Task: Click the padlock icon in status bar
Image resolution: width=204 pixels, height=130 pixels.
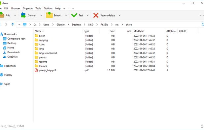Action: [202, 126]
